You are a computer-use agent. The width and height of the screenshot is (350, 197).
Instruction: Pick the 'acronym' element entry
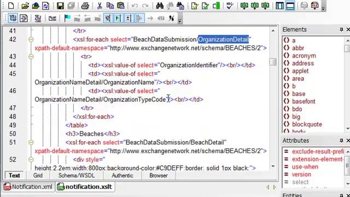point(304,56)
